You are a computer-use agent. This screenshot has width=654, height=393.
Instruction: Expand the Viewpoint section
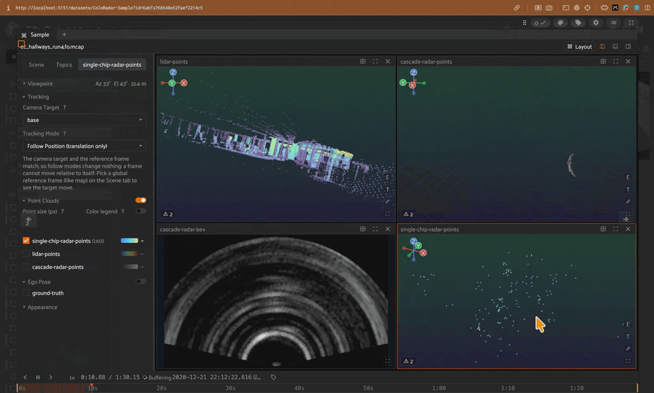coord(38,84)
